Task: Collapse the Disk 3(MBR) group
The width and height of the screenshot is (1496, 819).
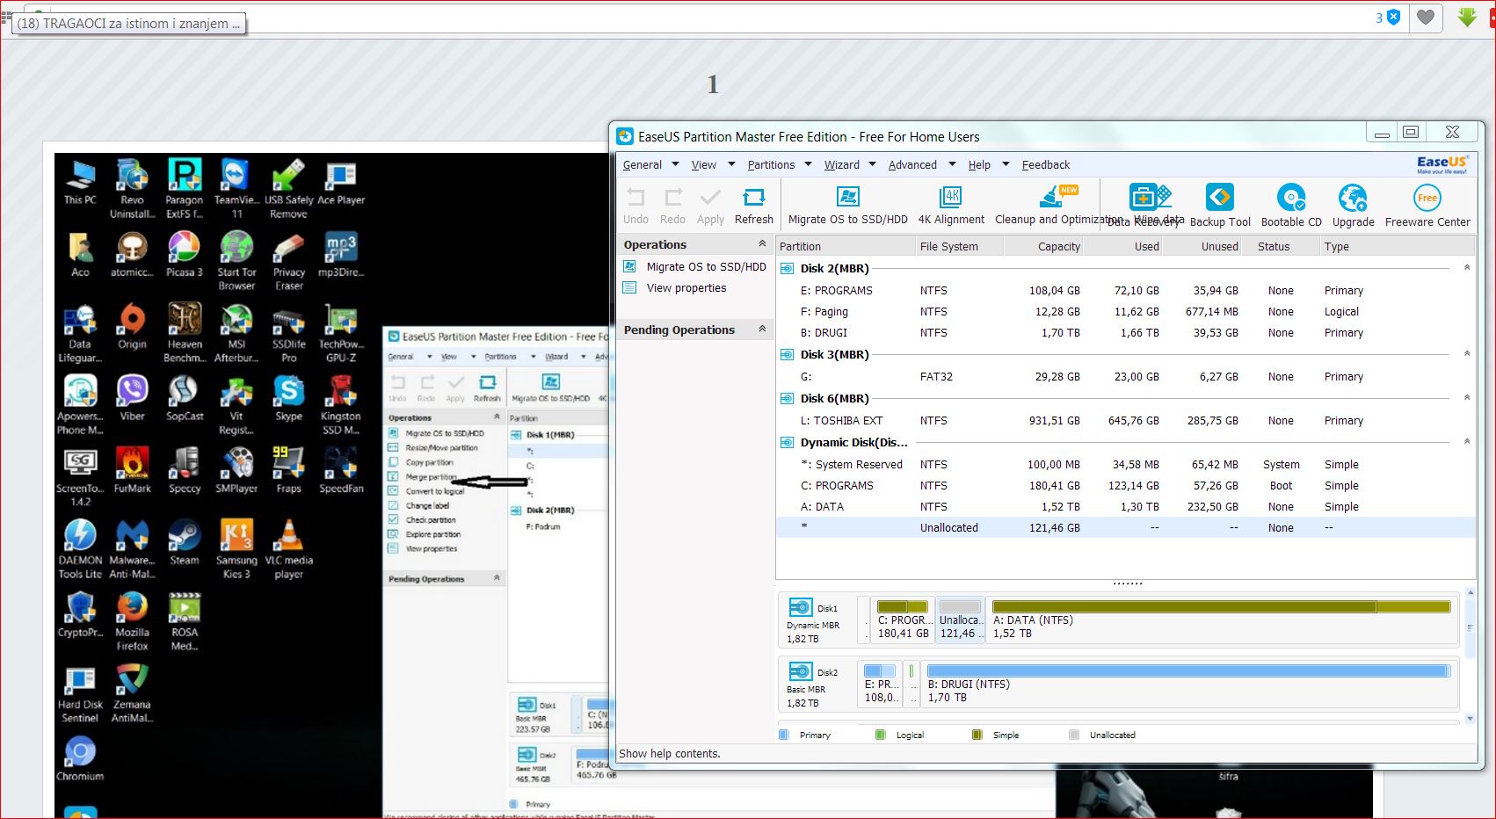Action: coord(1466,353)
